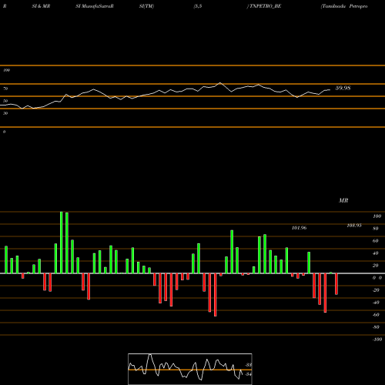Viewport: 385px width, 385px height.
Task: Click the 103.95 value label
Action: click(354, 226)
